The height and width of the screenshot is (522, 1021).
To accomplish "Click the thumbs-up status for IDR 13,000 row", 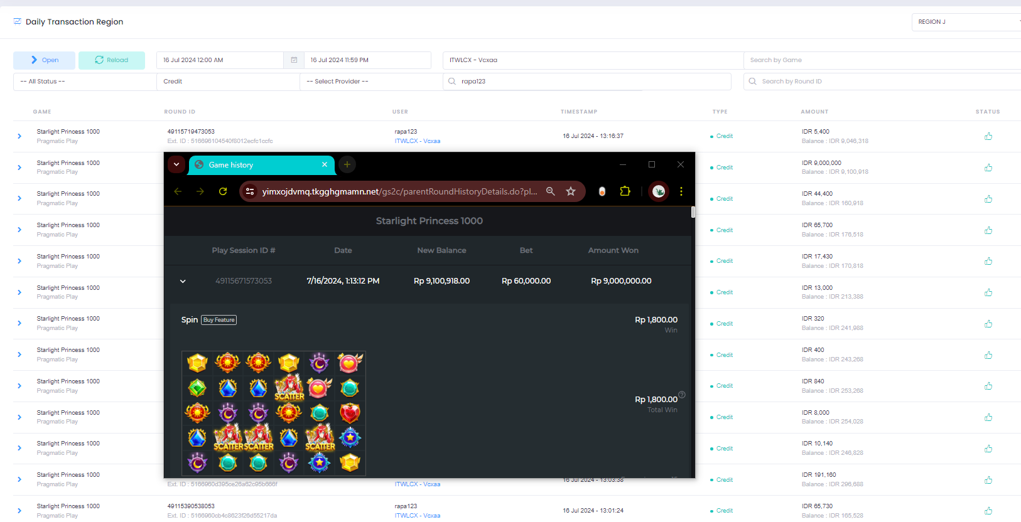I will click(x=988, y=292).
